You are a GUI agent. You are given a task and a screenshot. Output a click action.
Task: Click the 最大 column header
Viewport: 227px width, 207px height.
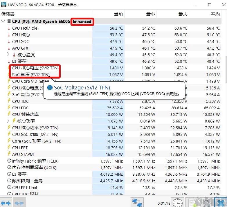point(173,14)
